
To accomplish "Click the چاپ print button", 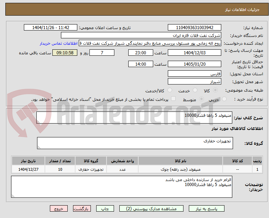I will point(105,209).
